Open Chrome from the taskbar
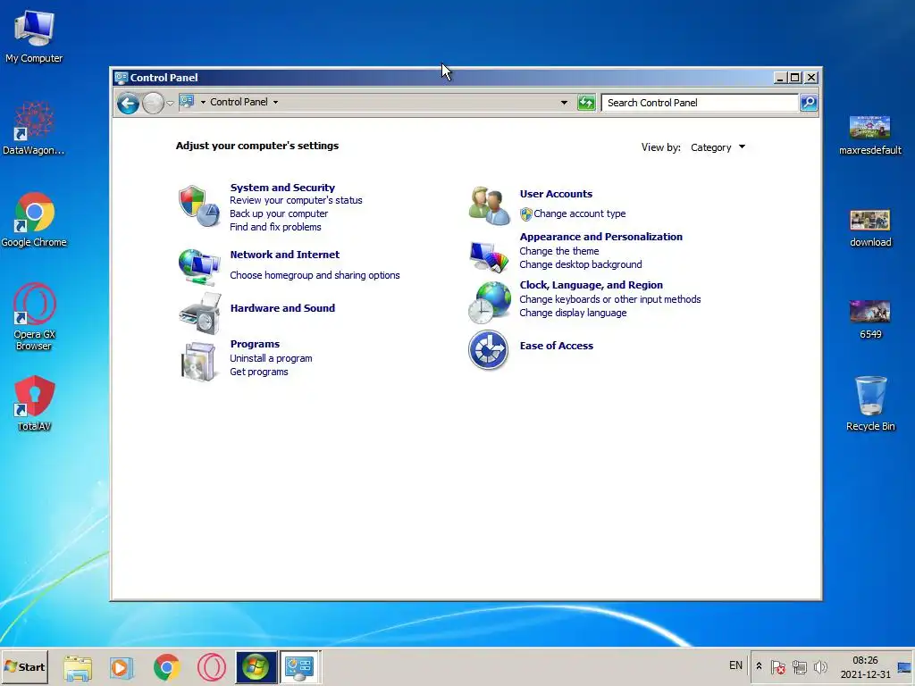The height and width of the screenshot is (686, 915). pyautogui.click(x=167, y=666)
